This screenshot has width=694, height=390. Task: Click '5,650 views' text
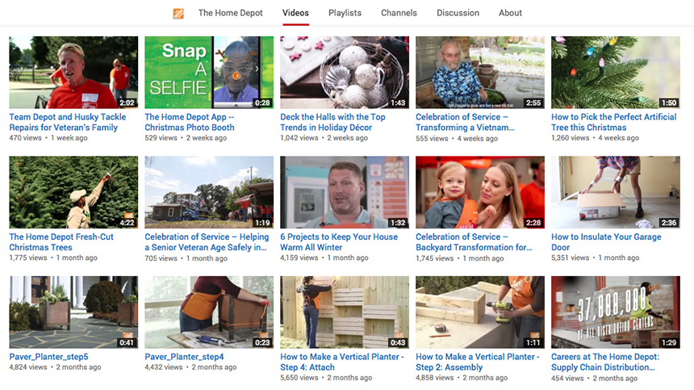(x=299, y=378)
